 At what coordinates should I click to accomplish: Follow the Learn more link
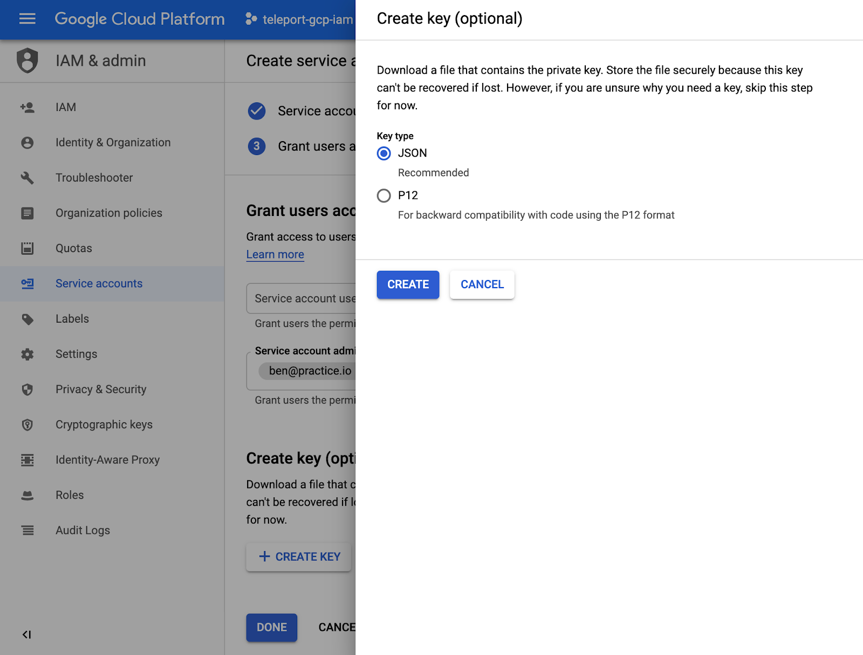(x=275, y=254)
